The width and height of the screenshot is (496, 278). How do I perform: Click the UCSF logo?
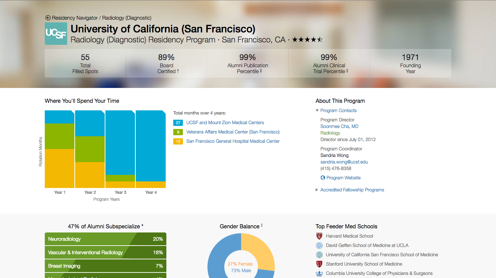coord(56,33)
